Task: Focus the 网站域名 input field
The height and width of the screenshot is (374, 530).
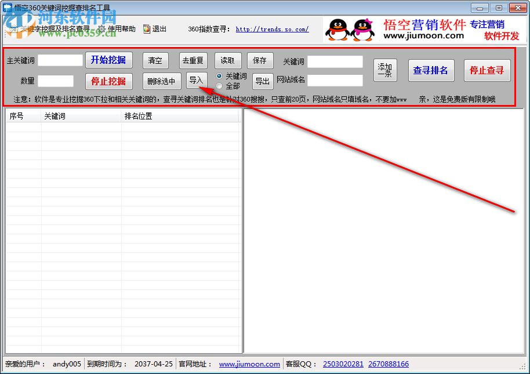Action: [335, 81]
